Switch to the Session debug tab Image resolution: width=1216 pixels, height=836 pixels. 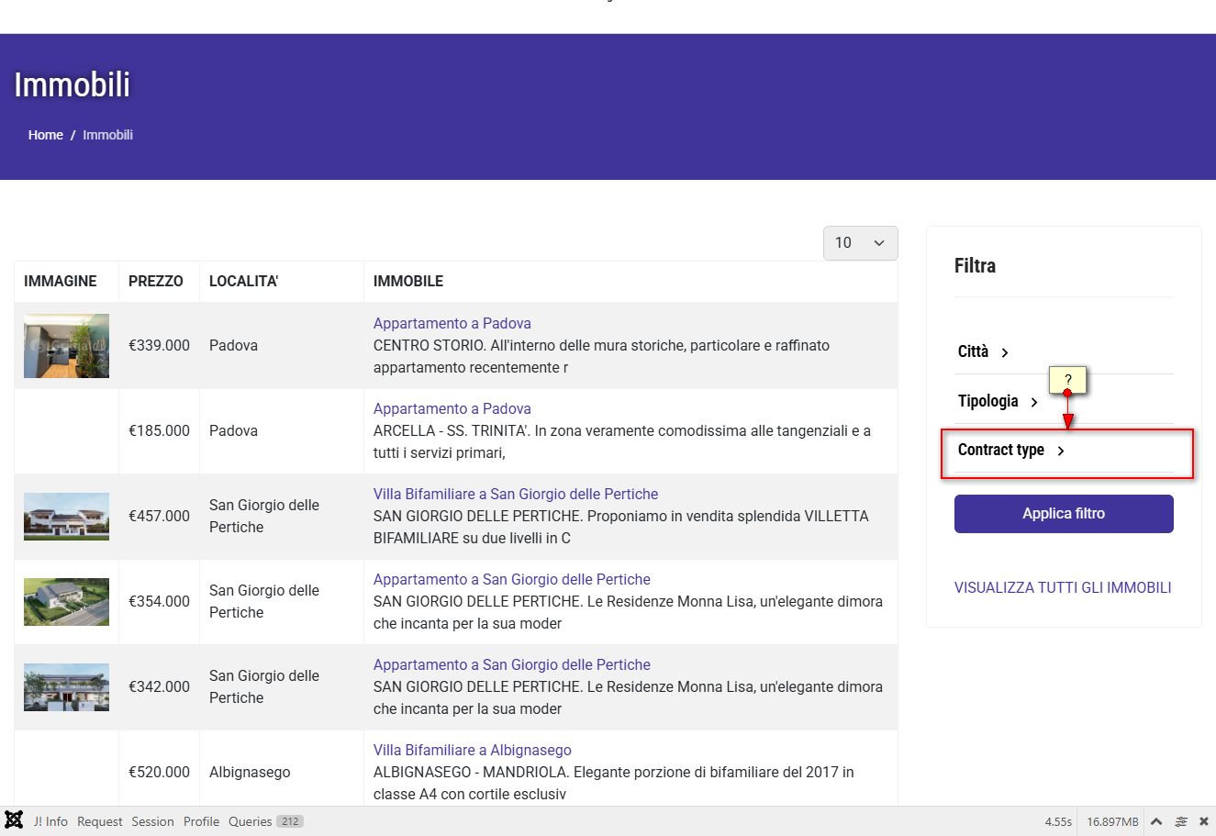click(x=152, y=821)
